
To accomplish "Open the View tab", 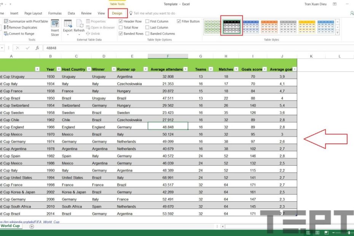I will [101, 13].
